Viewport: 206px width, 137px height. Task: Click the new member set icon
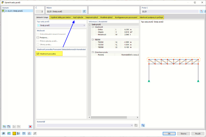tap(4, 126)
